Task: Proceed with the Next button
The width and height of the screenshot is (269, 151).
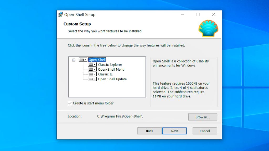Action: [174, 131]
